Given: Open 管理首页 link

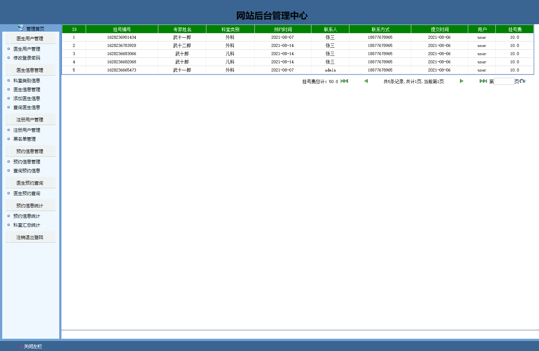Looking at the screenshot, I should click(x=35, y=29).
